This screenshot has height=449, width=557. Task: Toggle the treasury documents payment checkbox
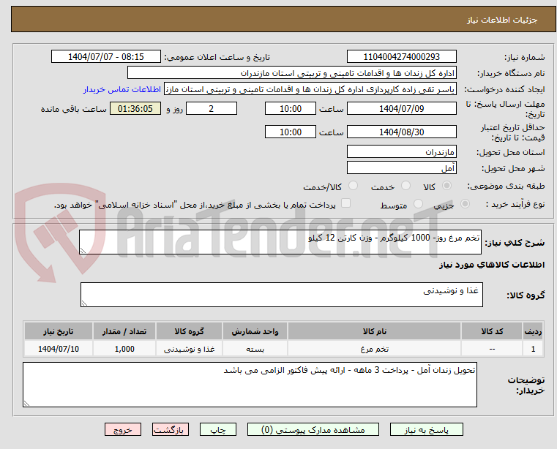pos(347,204)
